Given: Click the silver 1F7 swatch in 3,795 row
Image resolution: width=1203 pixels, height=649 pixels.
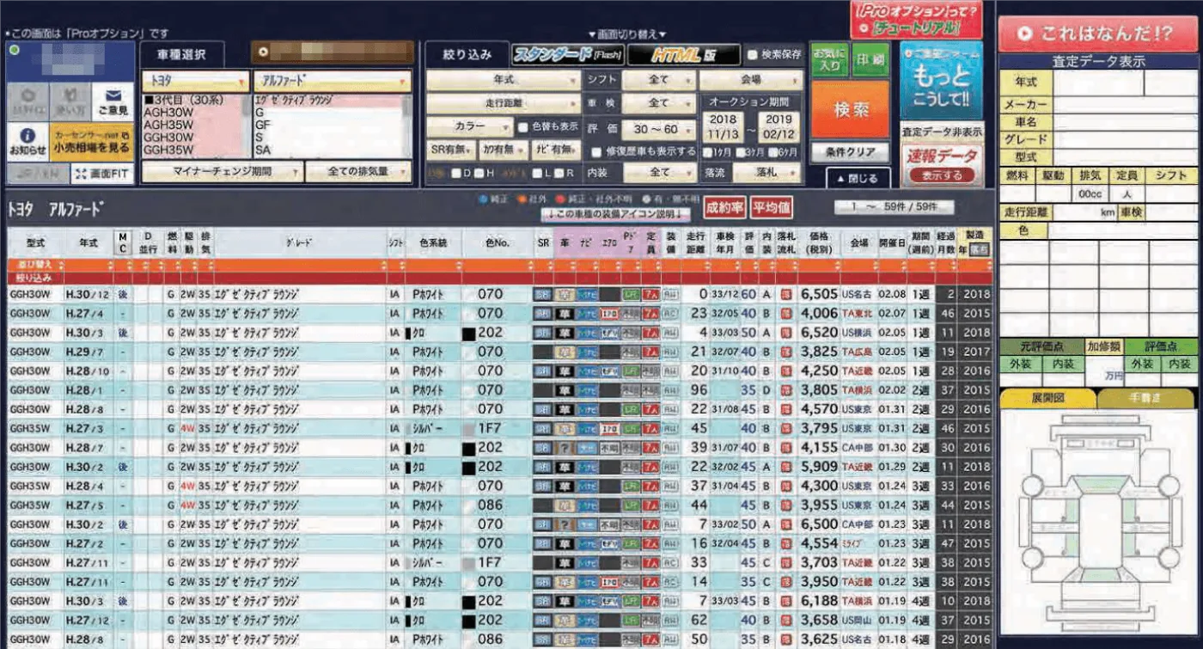Looking at the screenshot, I should 468,428.
